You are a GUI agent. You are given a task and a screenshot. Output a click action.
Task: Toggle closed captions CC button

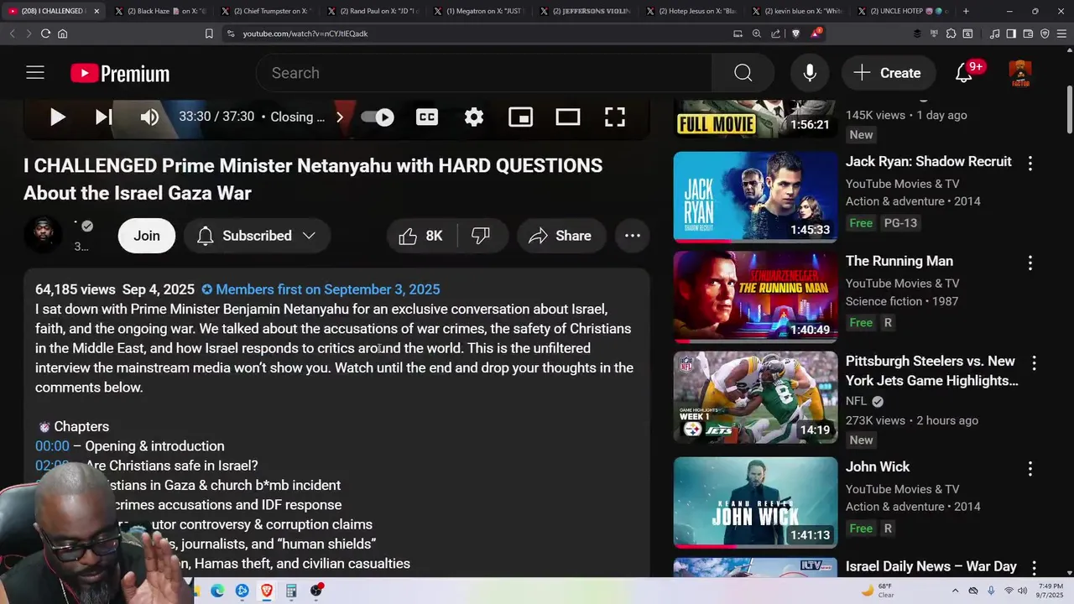(x=427, y=117)
